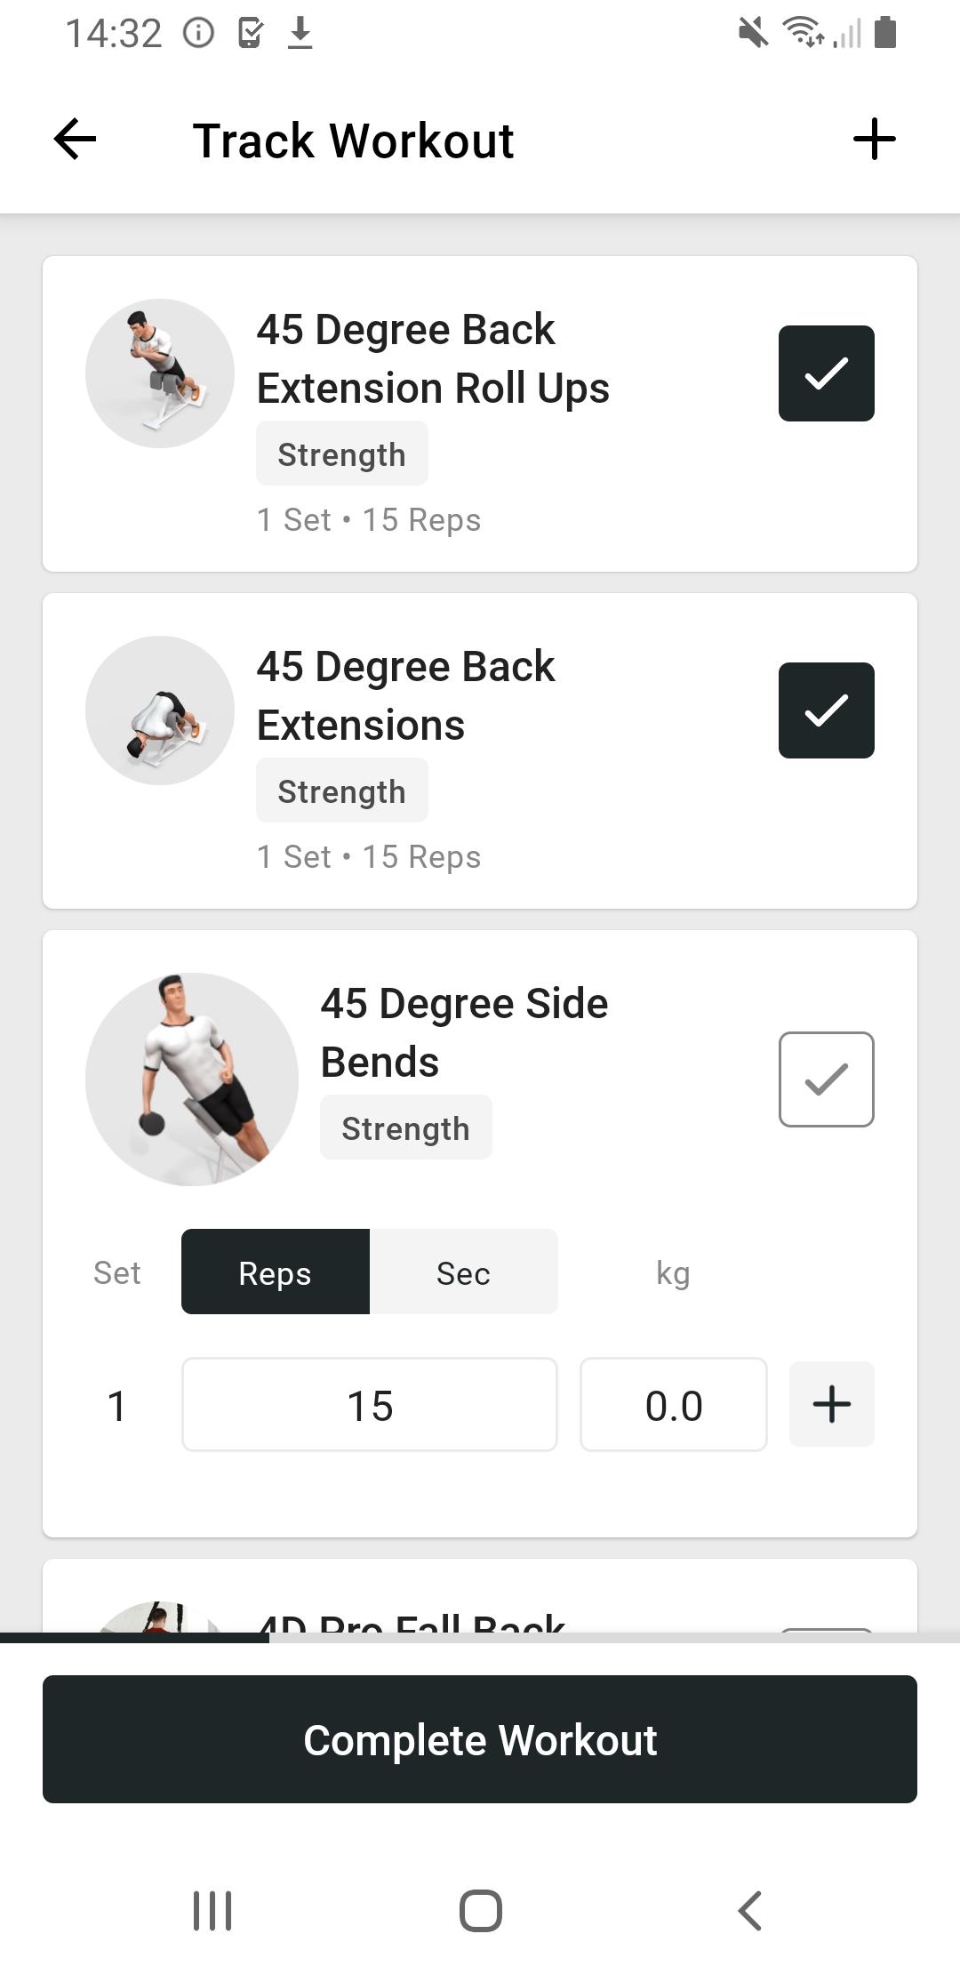Collapse 45 Degree Side Bends card title
This screenshot has width=960, height=1974.
click(x=464, y=1032)
